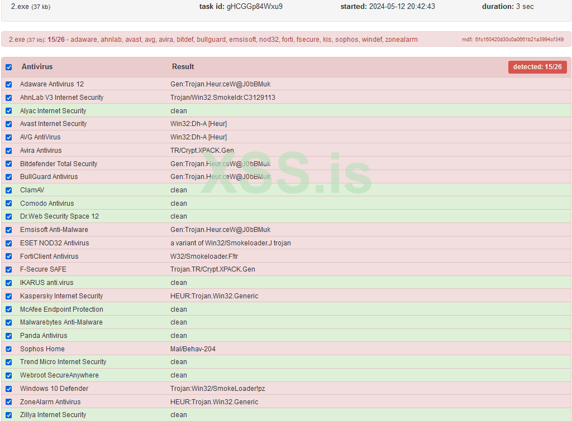Click the ClamAV antivirus name
The width and height of the screenshot is (572, 421).
[x=32, y=190]
